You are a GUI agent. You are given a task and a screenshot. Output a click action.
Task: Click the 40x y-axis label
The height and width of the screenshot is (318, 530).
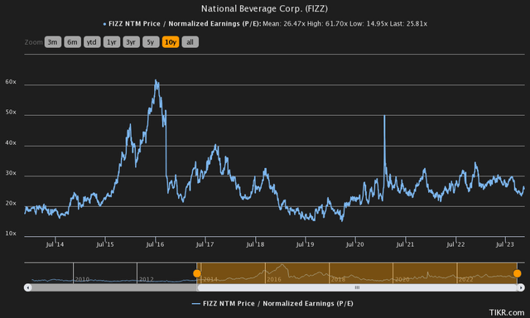tap(11, 142)
